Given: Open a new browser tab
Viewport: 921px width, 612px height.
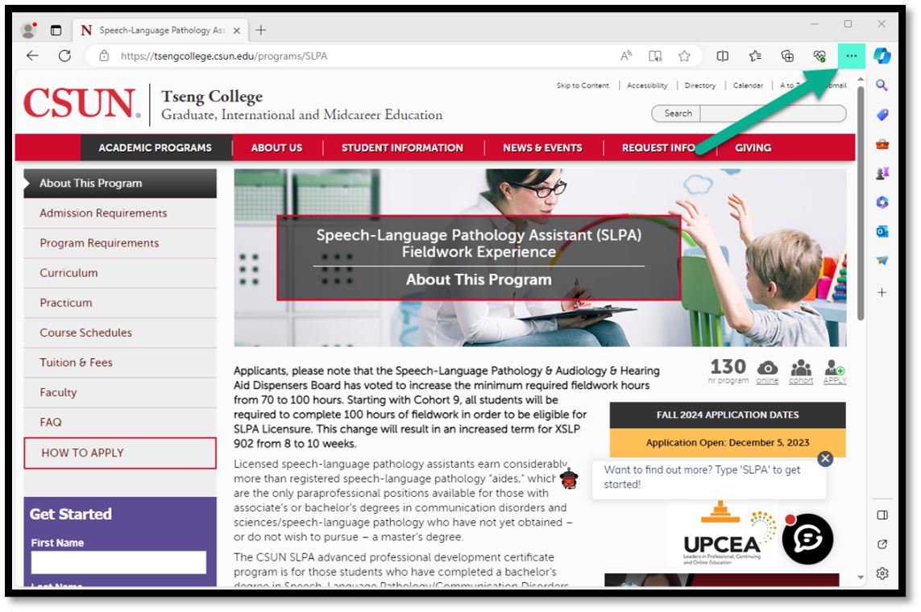Looking at the screenshot, I should [260, 31].
